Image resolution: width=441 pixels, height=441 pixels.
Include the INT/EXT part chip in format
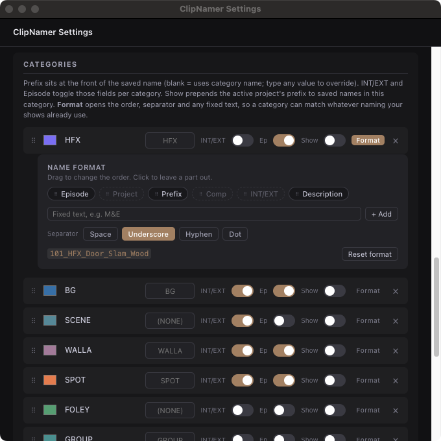(x=261, y=194)
